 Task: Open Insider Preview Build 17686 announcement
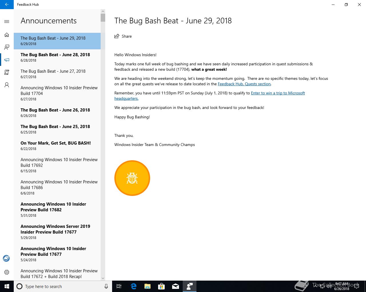pyautogui.click(x=57, y=187)
